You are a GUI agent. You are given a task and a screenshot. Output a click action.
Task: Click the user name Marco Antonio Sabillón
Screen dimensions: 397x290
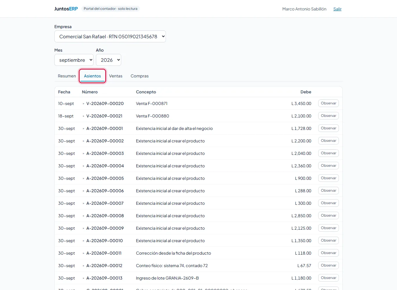pos(304,9)
